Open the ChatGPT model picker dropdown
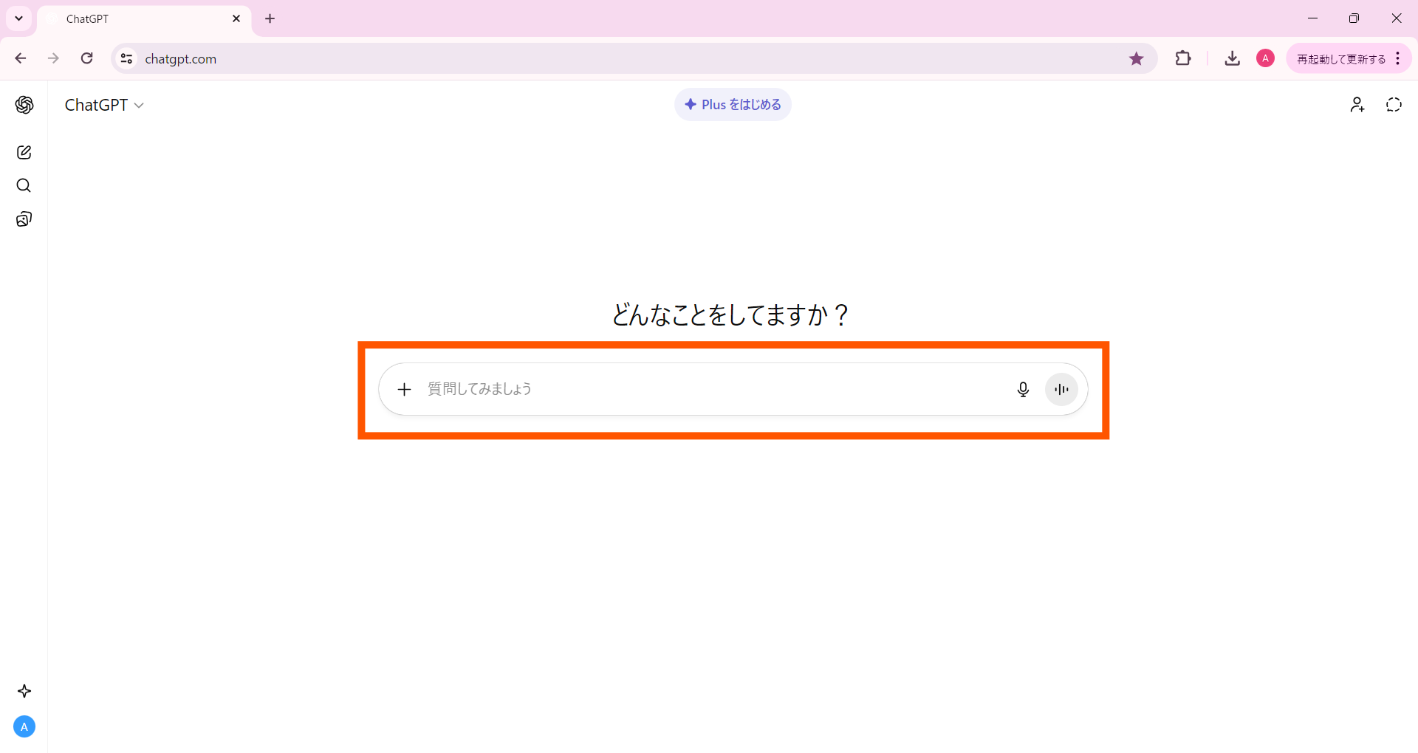Screen dimensions: 1418x753 click(x=103, y=104)
